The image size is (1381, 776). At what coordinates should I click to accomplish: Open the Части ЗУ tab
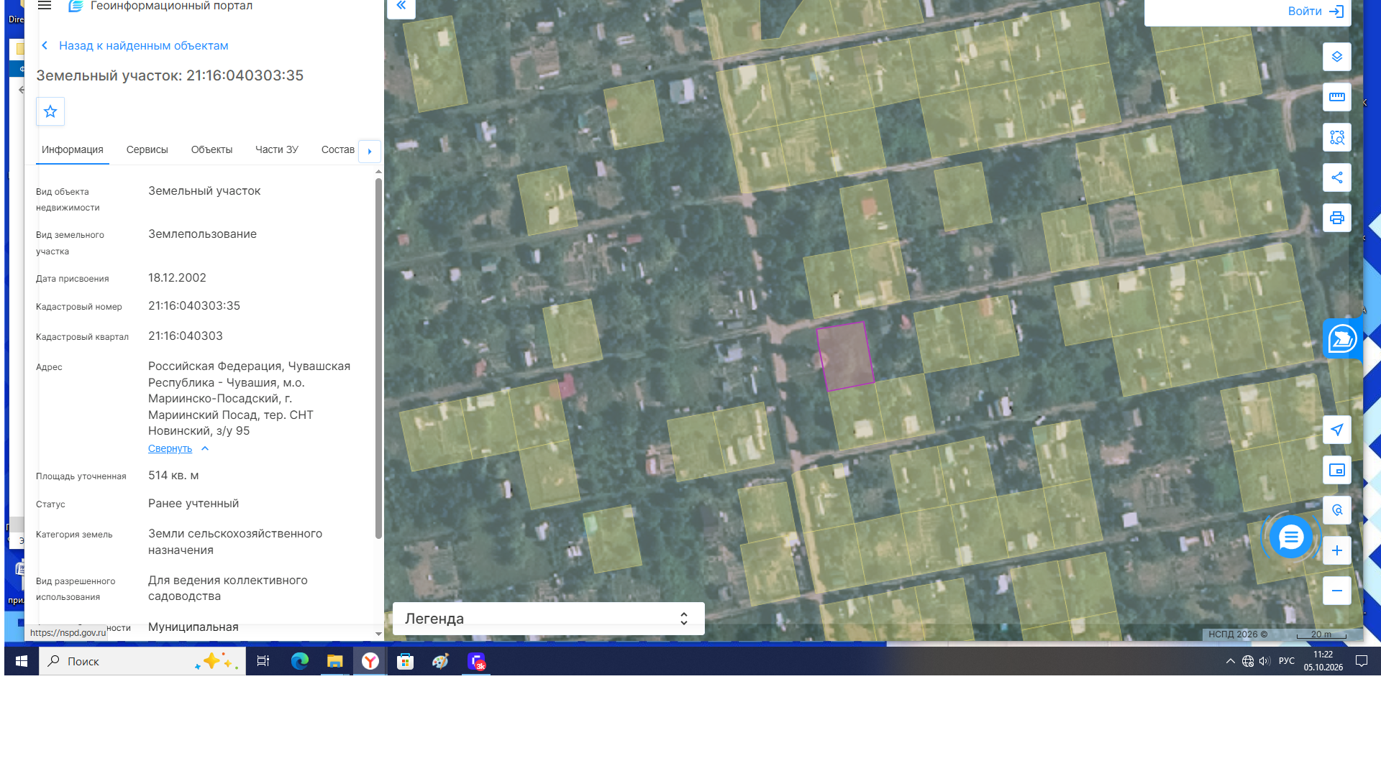[x=277, y=149]
